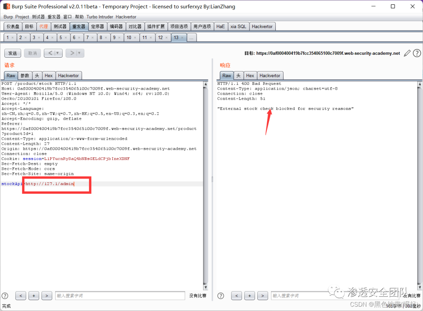Click request search input field
The image size is (423, 311).
pyautogui.click(x=120, y=296)
